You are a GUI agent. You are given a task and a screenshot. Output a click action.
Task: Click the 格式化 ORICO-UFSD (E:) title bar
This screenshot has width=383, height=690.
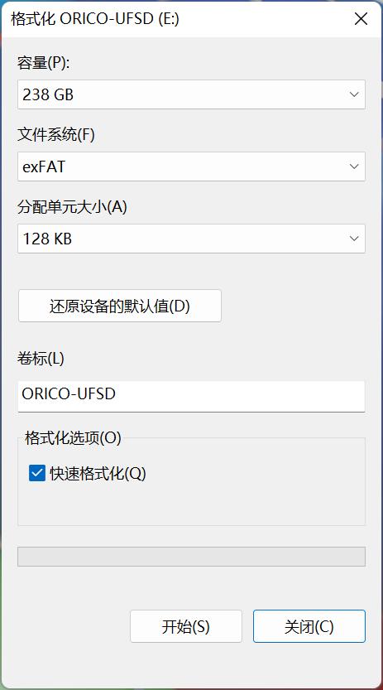pos(175,19)
